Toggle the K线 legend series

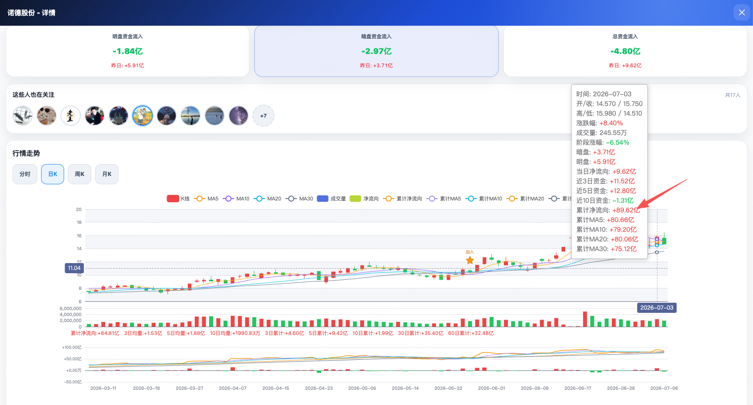[178, 199]
